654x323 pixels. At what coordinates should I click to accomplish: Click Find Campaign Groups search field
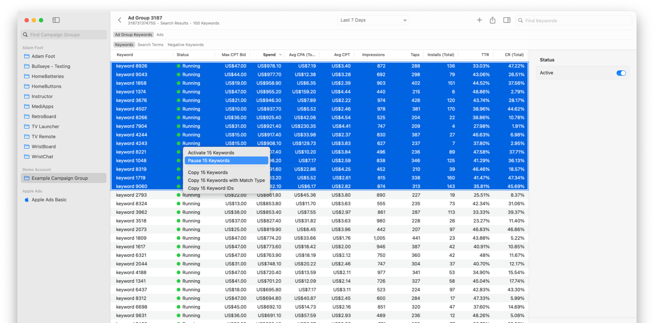tap(64, 35)
